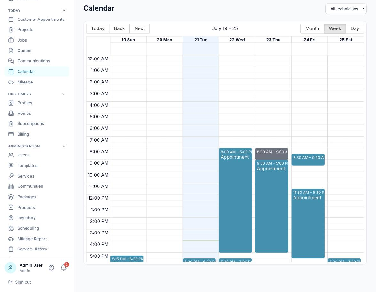Click the Customer Appointments calendar icon

click(11, 20)
